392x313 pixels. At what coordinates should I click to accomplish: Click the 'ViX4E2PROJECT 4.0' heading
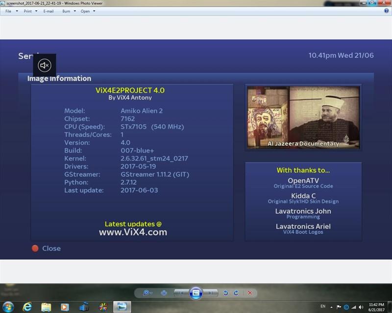pyautogui.click(x=130, y=90)
